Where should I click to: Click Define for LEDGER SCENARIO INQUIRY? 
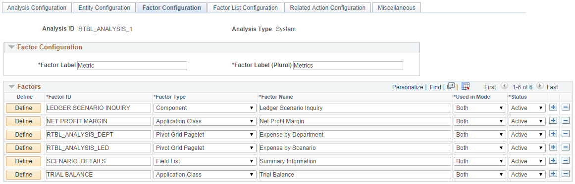coord(23,108)
